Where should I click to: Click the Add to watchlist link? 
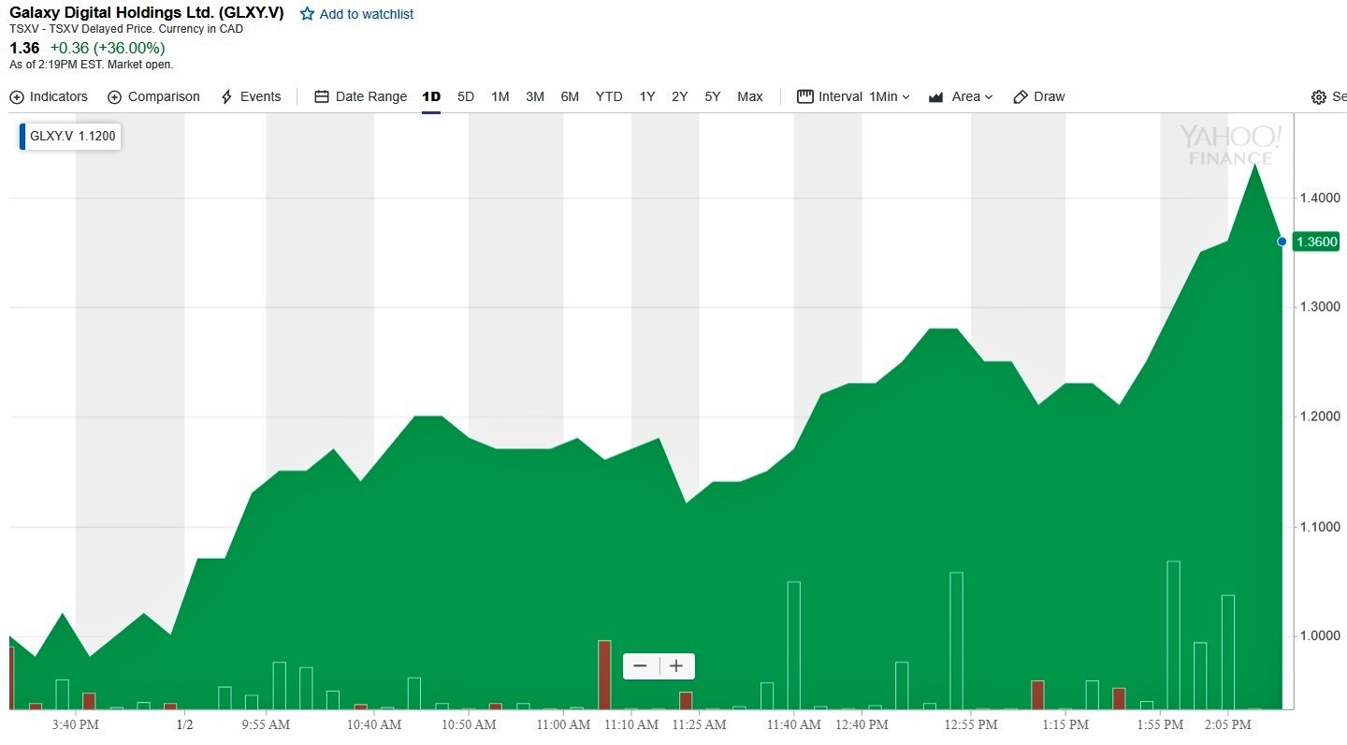tap(366, 14)
